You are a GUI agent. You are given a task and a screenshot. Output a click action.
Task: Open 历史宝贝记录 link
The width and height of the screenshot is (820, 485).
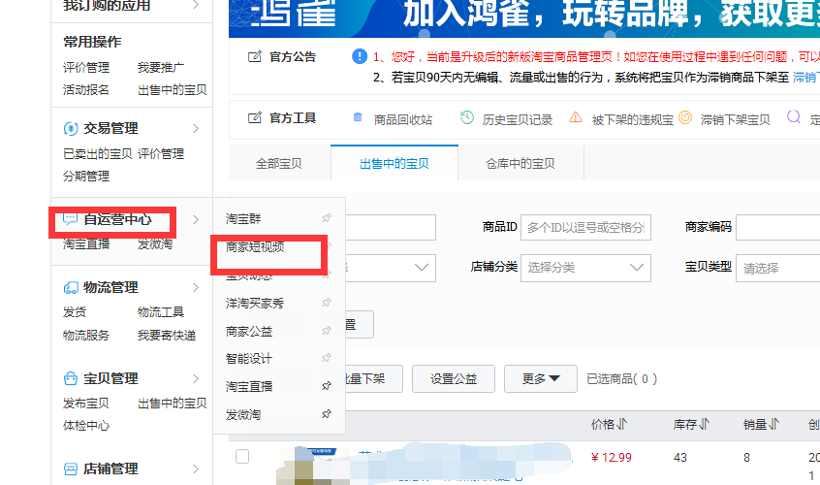point(518,120)
